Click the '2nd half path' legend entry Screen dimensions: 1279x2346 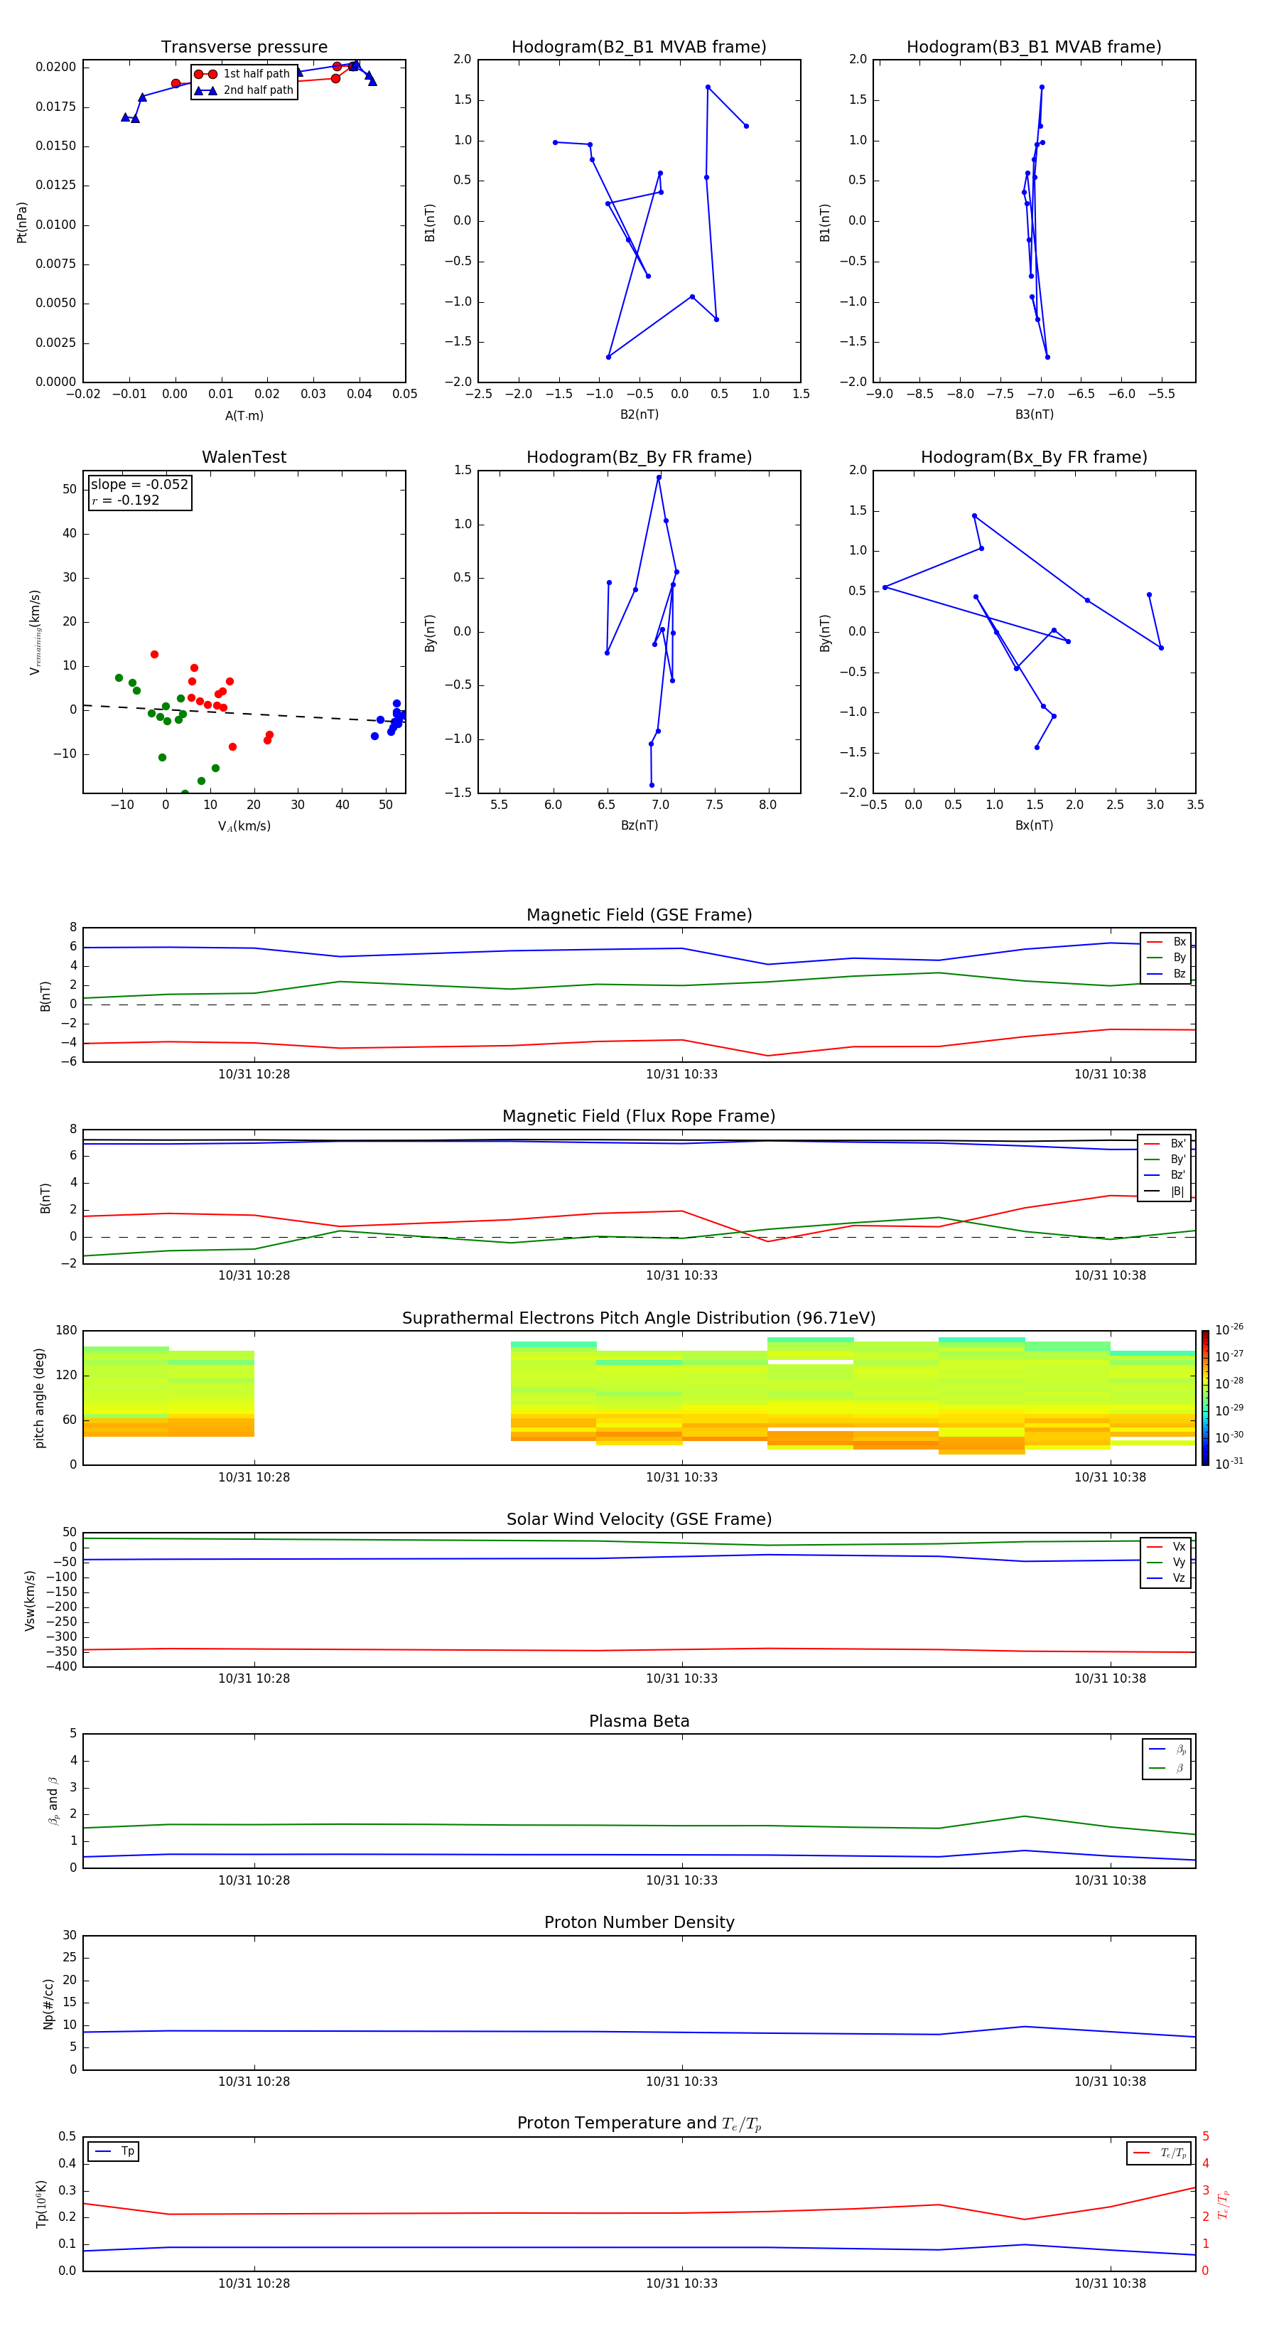click(243, 90)
